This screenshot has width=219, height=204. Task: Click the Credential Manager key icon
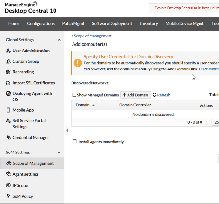tap(8, 137)
